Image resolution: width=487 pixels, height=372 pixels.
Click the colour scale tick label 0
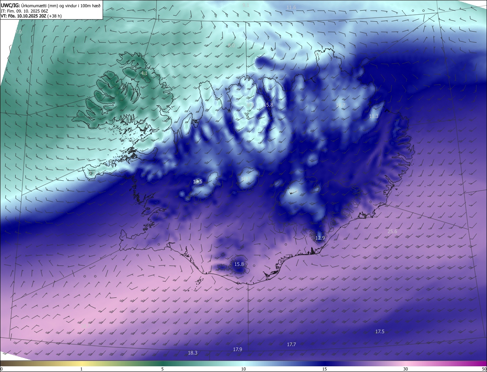tap(2, 369)
